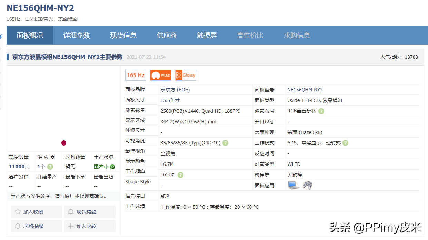
Task: Click the game controller application icon
Action: coord(308,185)
